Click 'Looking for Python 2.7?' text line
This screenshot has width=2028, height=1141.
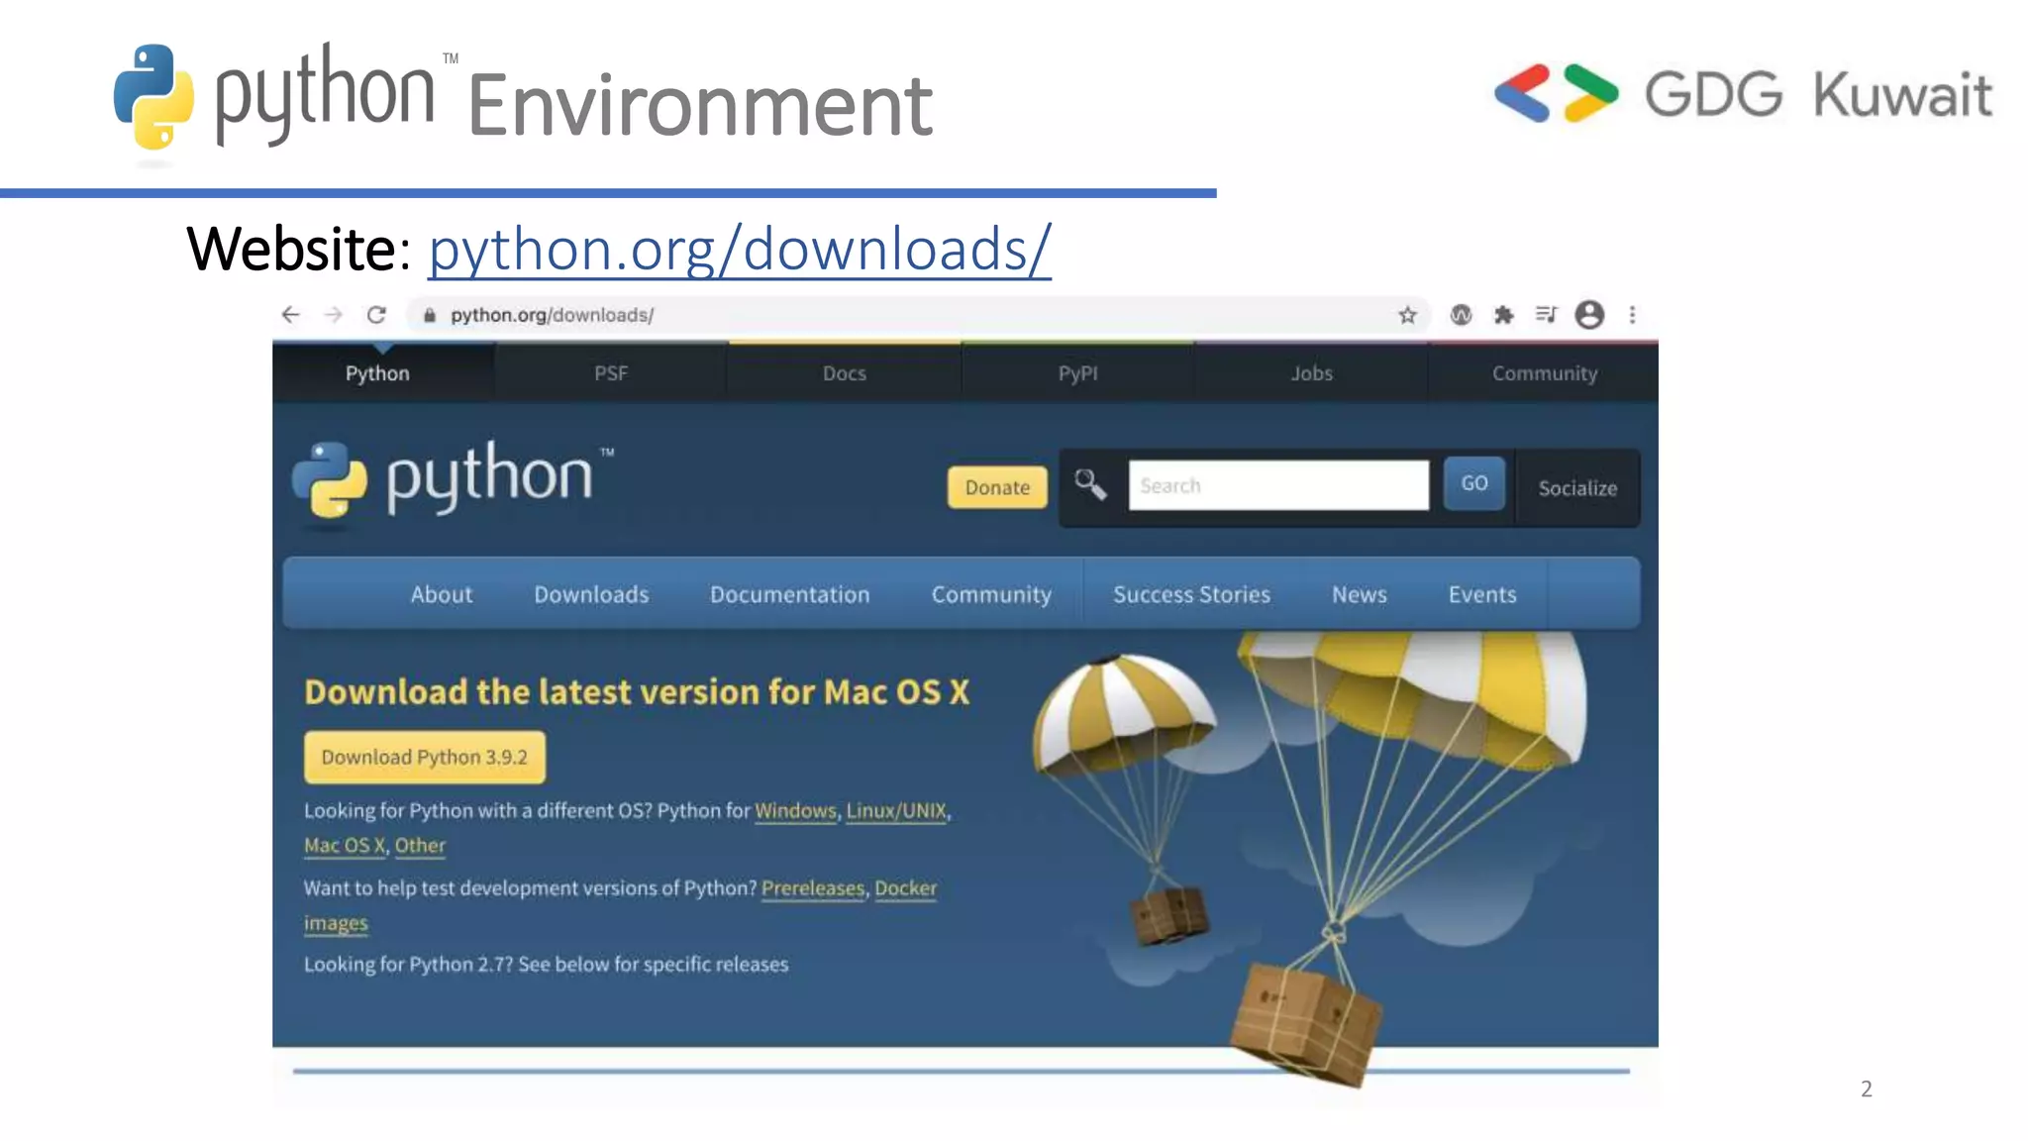[x=546, y=964]
